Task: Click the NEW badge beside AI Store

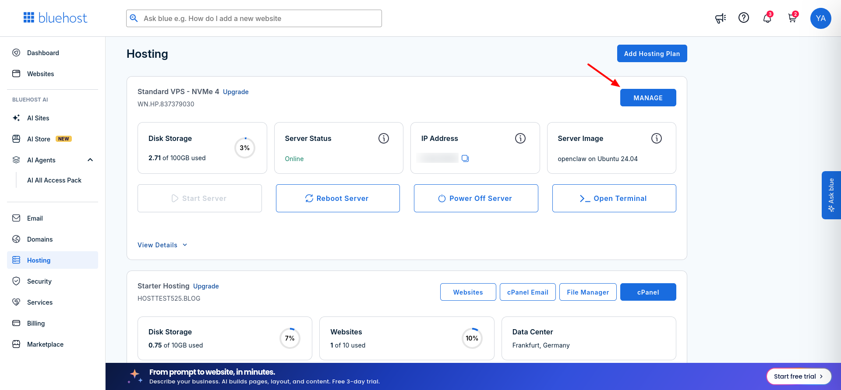Action: point(64,139)
